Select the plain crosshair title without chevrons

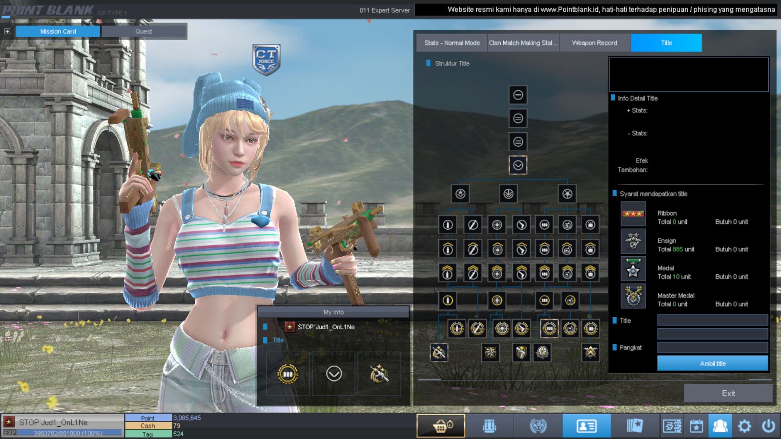(497, 225)
